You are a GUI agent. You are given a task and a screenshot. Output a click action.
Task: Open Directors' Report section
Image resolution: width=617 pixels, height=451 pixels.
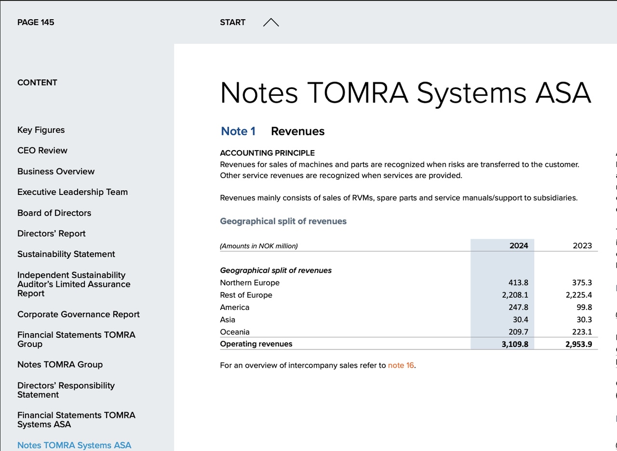pyautogui.click(x=52, y=233)
